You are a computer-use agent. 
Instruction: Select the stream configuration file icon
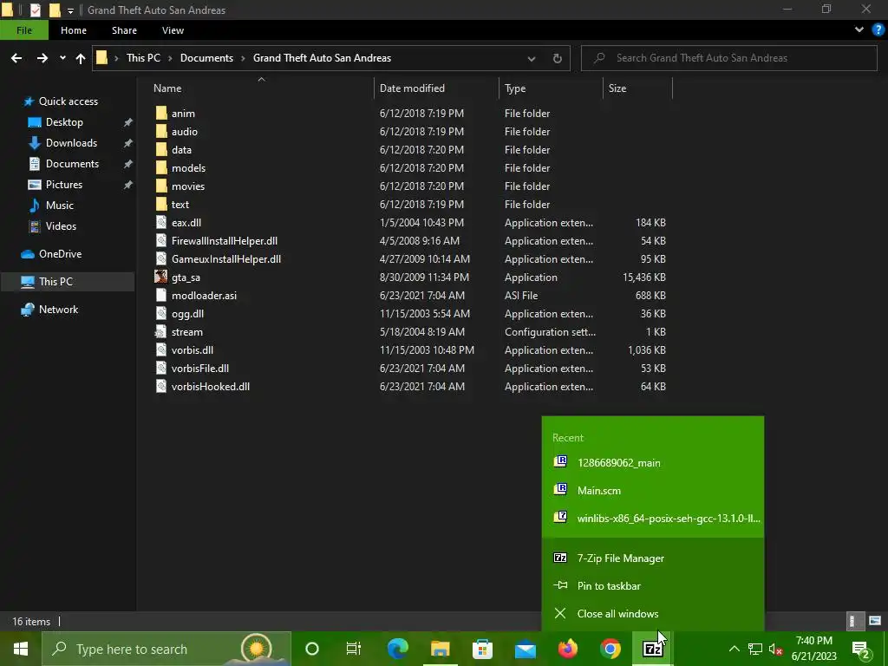click(x=161, y=332)
